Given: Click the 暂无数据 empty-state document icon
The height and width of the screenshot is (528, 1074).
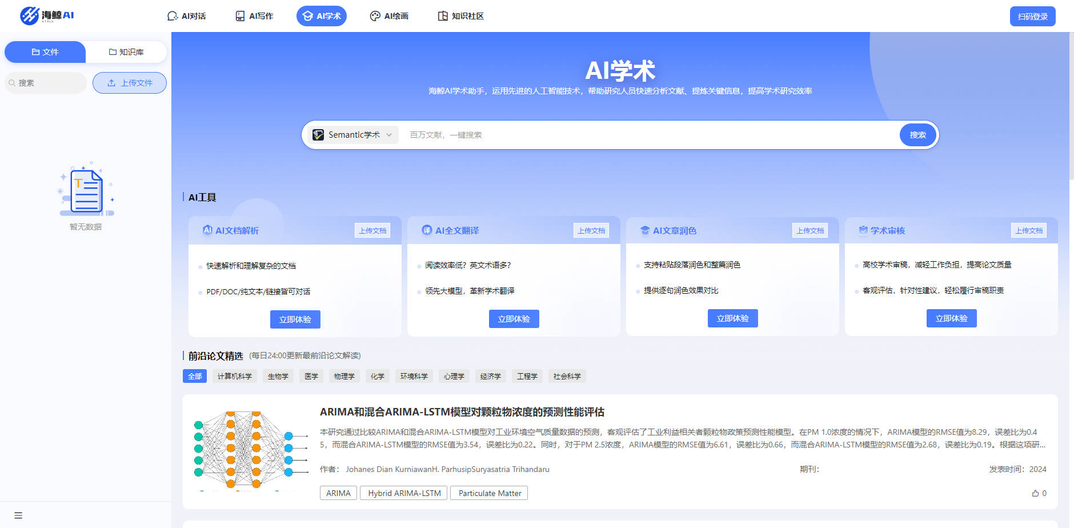Looking at the screenshot, I should tap(87, 190).
